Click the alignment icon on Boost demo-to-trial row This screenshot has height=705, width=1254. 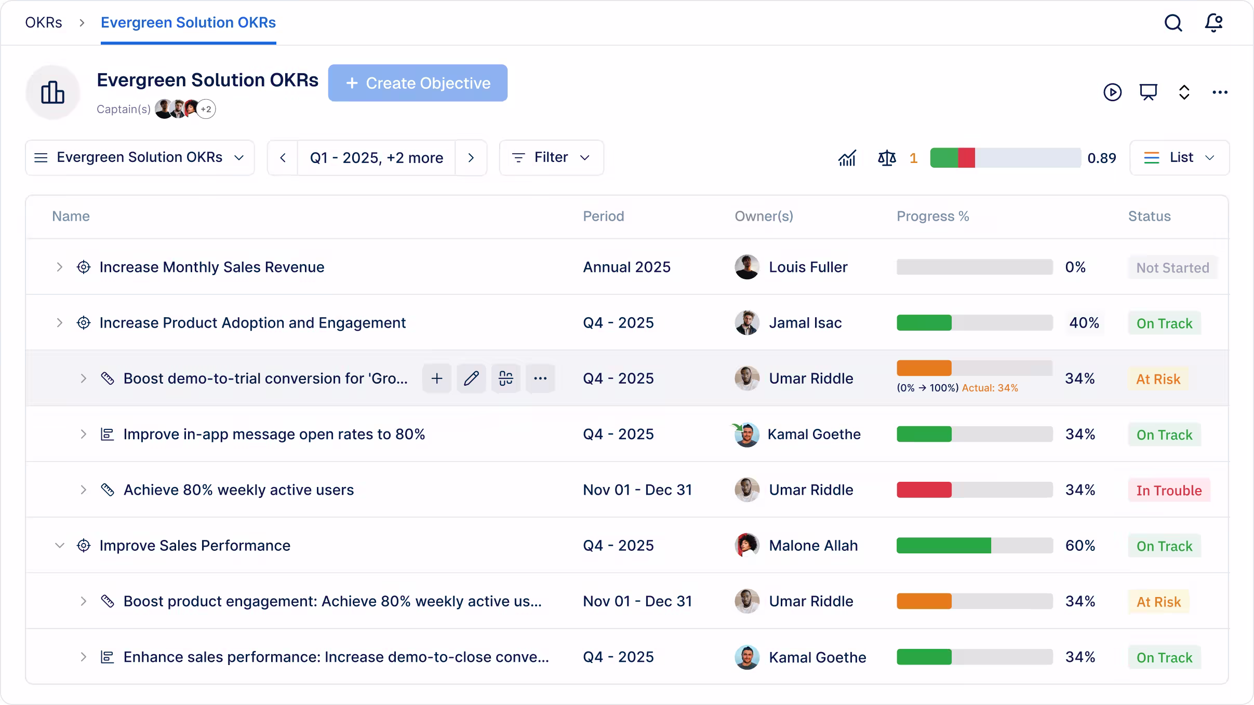(x=506, y=378)
